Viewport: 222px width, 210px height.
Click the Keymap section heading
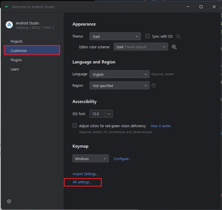coord(80,146)
